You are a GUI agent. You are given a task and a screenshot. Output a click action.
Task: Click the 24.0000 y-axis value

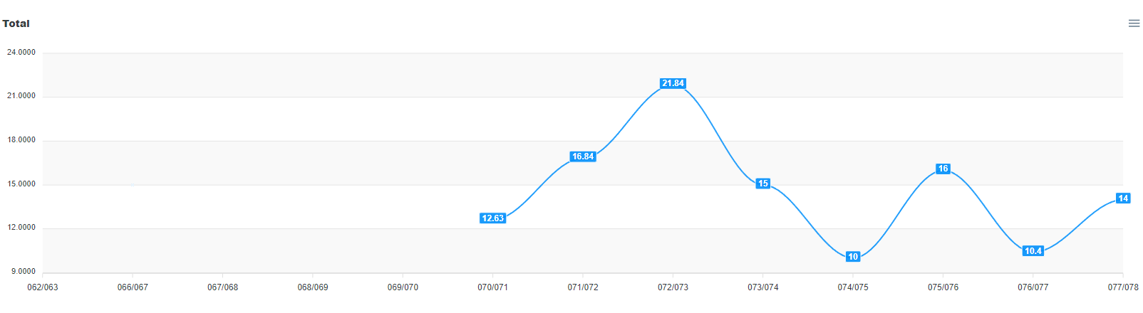tap(21, 53)
